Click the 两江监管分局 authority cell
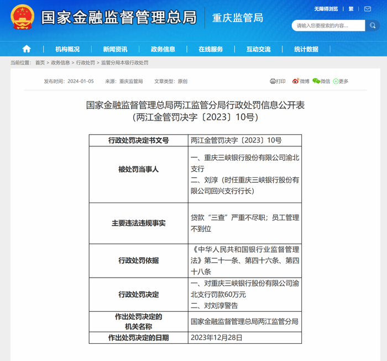Image resolution: width=387 pixels, height=361 pixels. (244, 322)
